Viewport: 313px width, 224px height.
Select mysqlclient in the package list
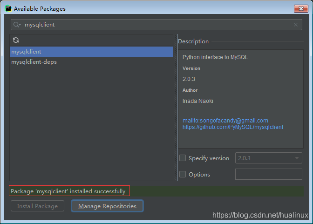point(91,52)
